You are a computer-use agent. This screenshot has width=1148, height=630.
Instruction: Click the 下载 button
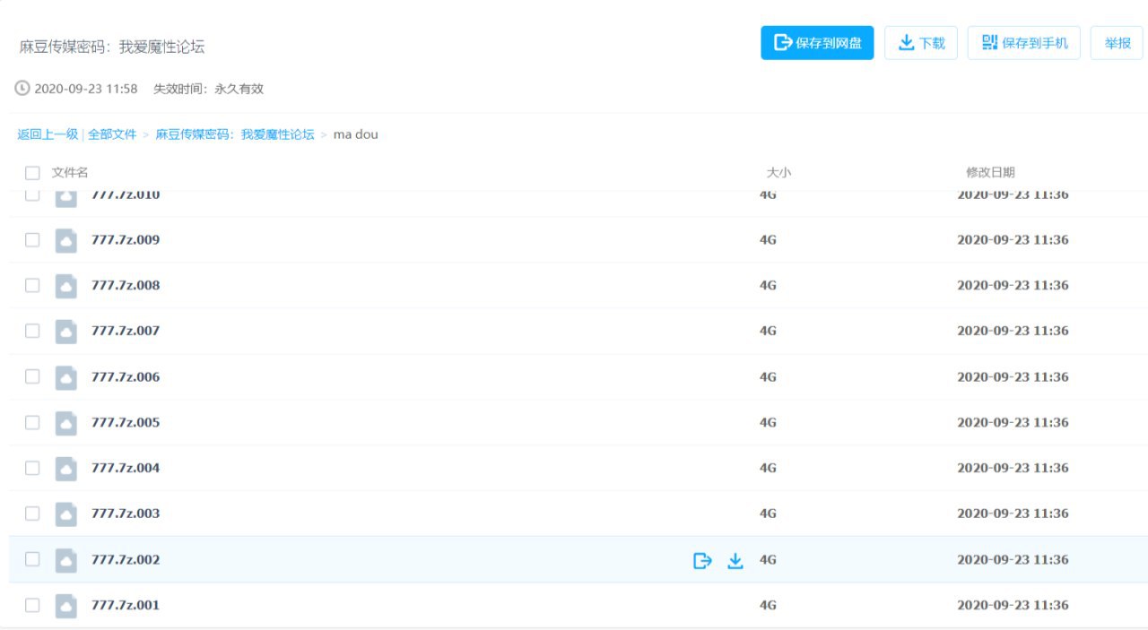pos(921,43)
